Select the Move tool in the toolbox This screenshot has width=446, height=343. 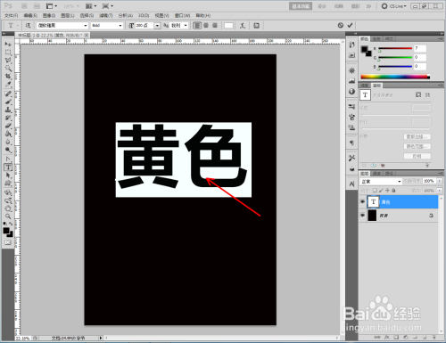[8, 45]
